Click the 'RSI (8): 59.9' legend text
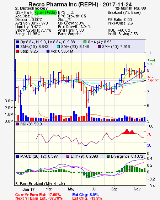This screenshot has height=200, width=160. click(31, 124)
